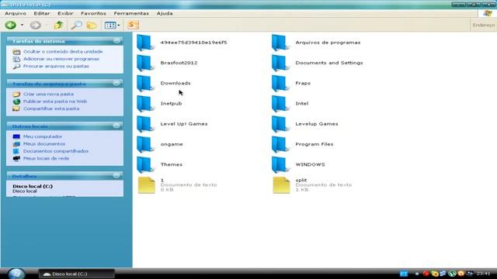Select the Intel folder icon
The width and height of the screenshot is (497, 279).
pyautogui.click(x=280, y=103)
